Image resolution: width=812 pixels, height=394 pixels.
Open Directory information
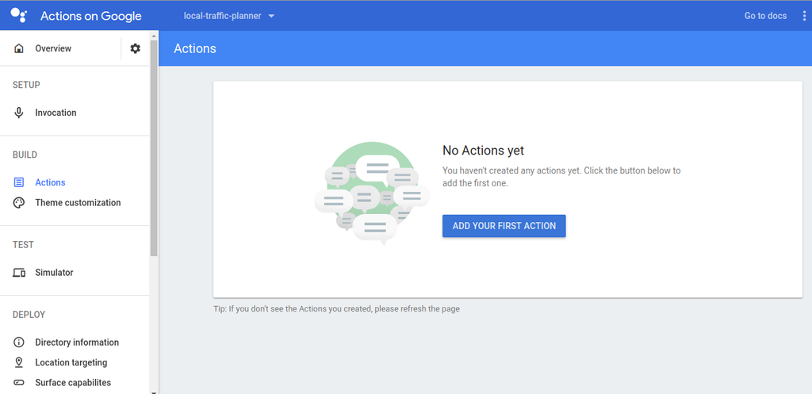click(x=77, y=342)
